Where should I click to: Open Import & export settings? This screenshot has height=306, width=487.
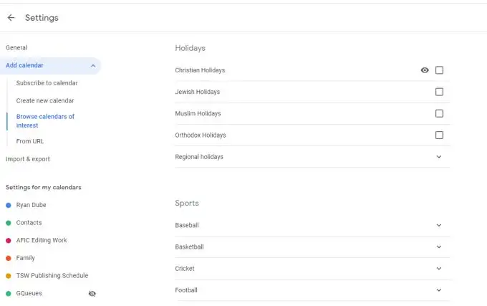(28, 159)
